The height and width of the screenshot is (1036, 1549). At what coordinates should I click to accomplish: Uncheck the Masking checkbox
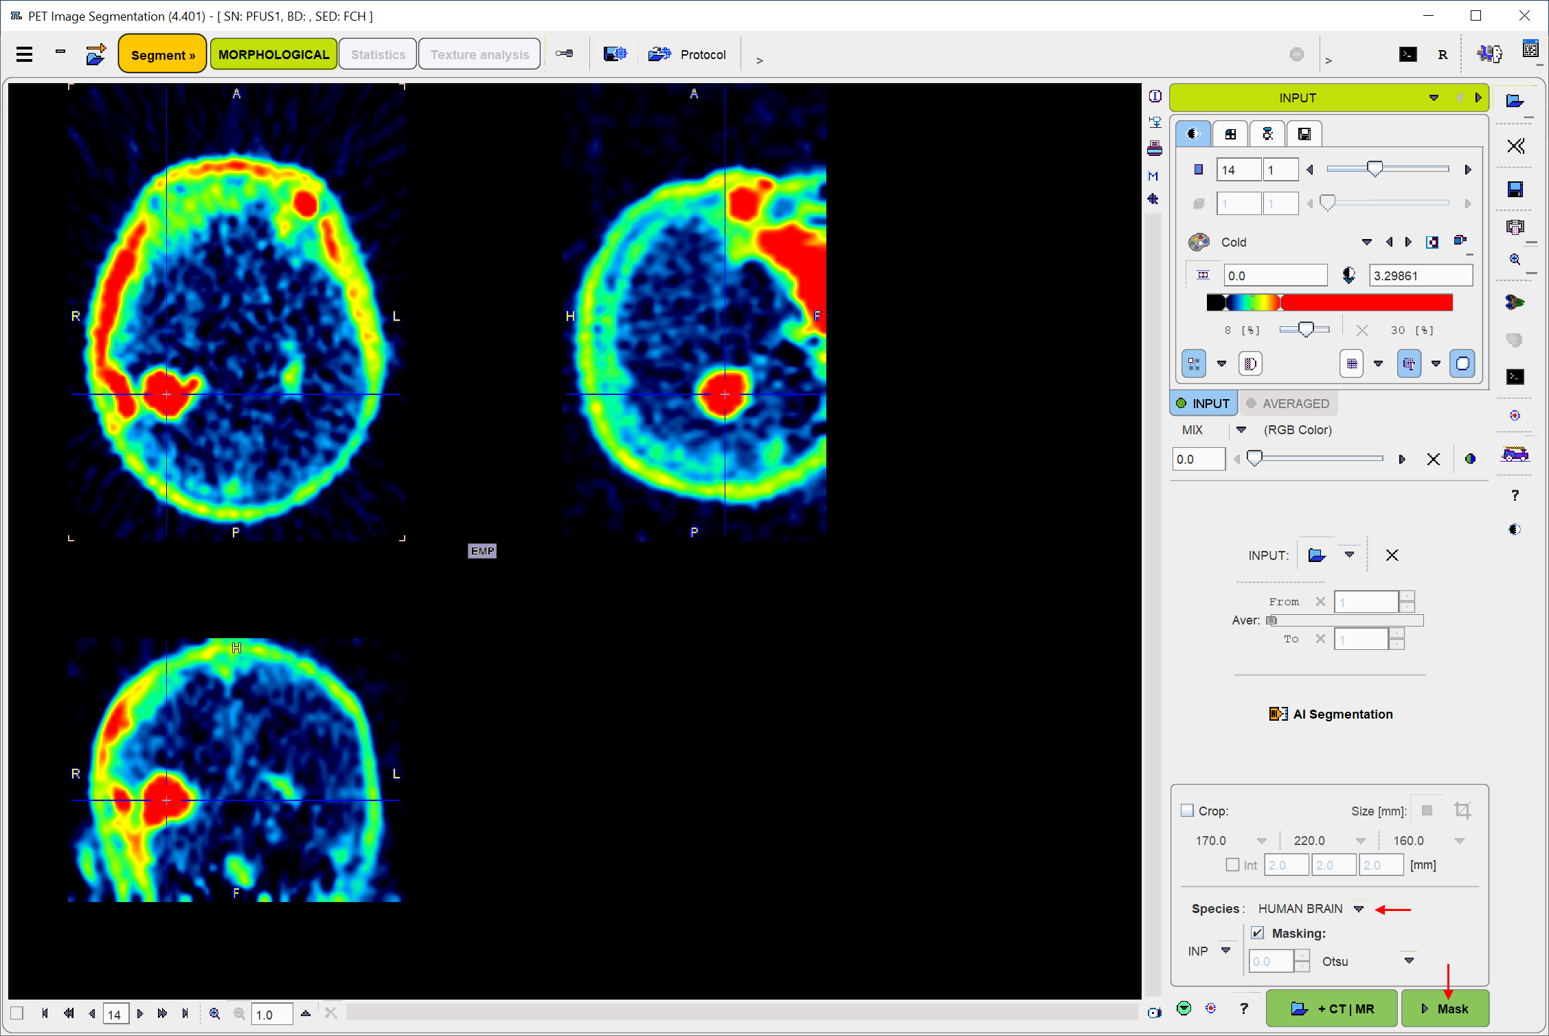point(1257,933)
